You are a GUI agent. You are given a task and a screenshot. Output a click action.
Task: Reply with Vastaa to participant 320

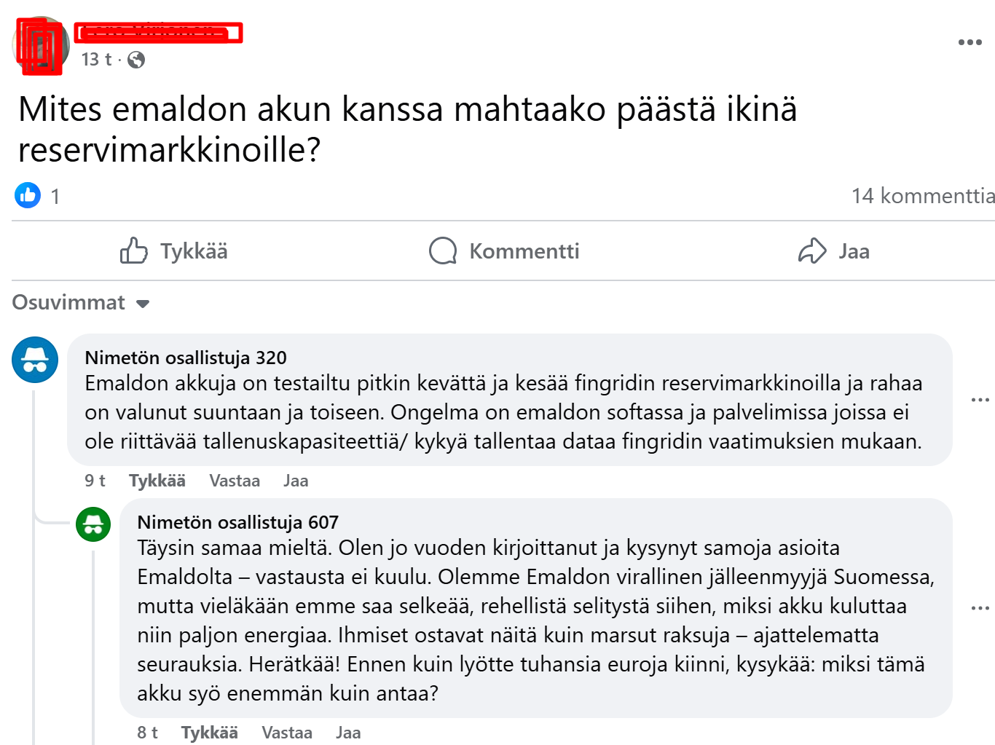pos(235,481)
